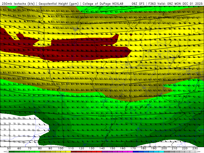The image size is (204, 153).
Task: Click the 230 legend value
Action: pos(195,148)
